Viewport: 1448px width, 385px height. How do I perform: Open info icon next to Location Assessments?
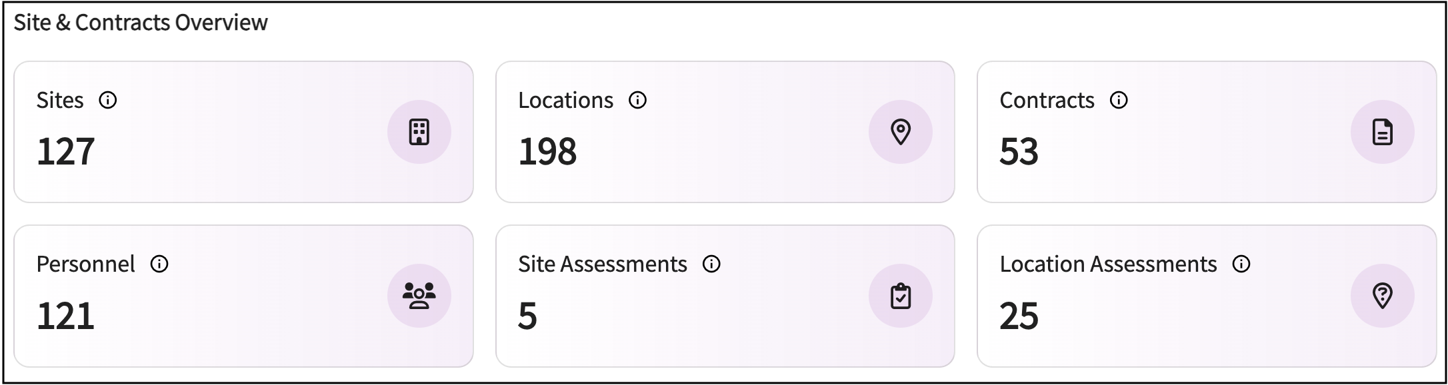[x=1241, y=264]
